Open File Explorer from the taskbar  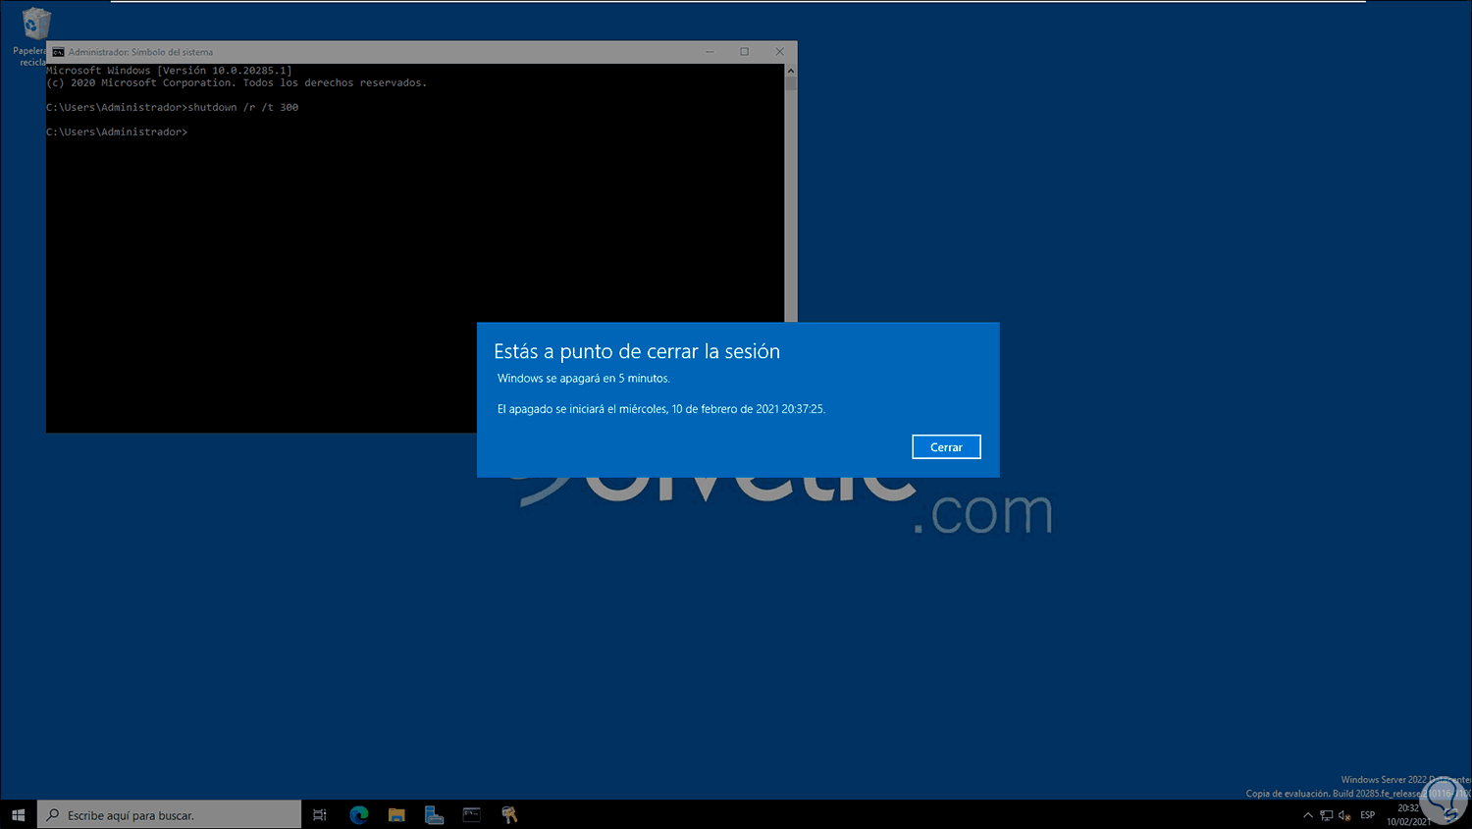[x=396, y=814]
